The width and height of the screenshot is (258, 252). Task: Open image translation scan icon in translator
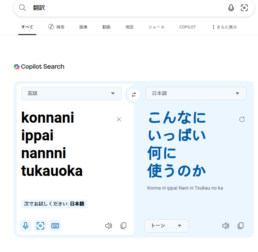tap(40, 225)
